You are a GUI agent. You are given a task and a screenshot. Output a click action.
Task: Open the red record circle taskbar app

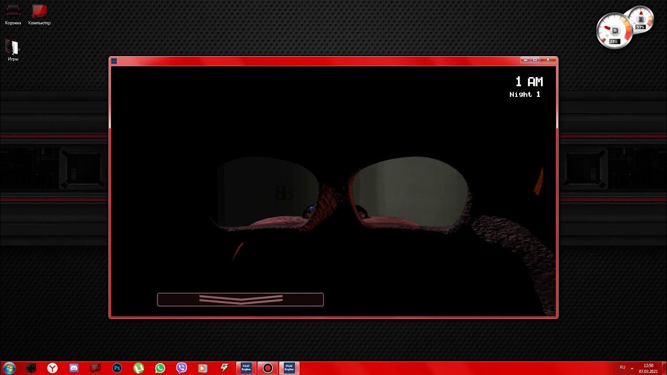coord(268,368)
